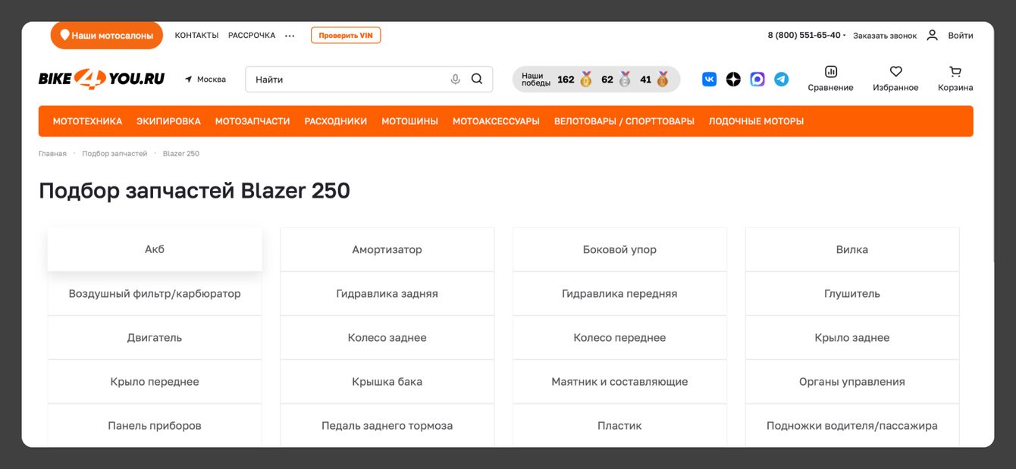Click Войти to log in
This screenshot has width=1016, height=469.
961,36
